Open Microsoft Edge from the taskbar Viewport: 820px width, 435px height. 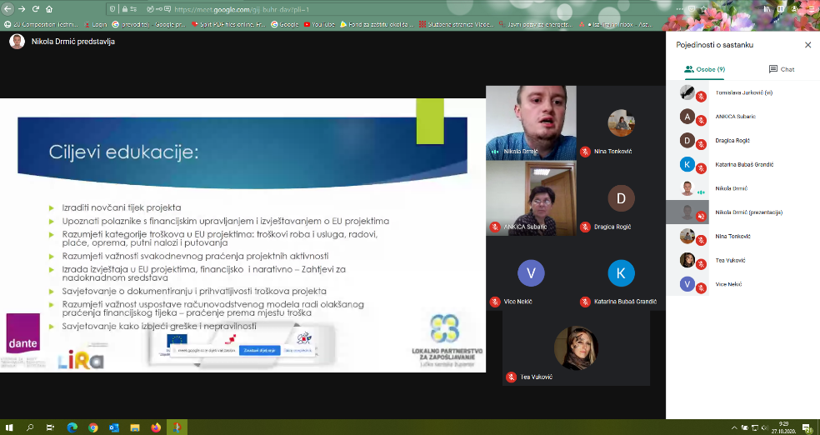point(72,427)
